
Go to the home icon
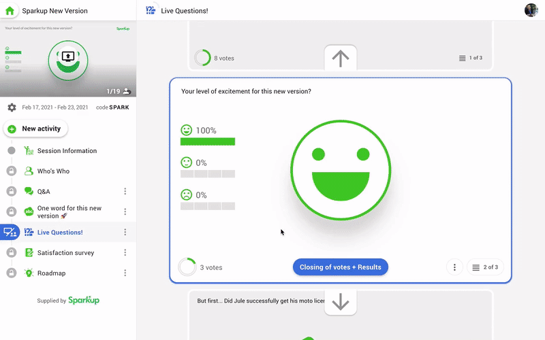click(x=10, y=10)
